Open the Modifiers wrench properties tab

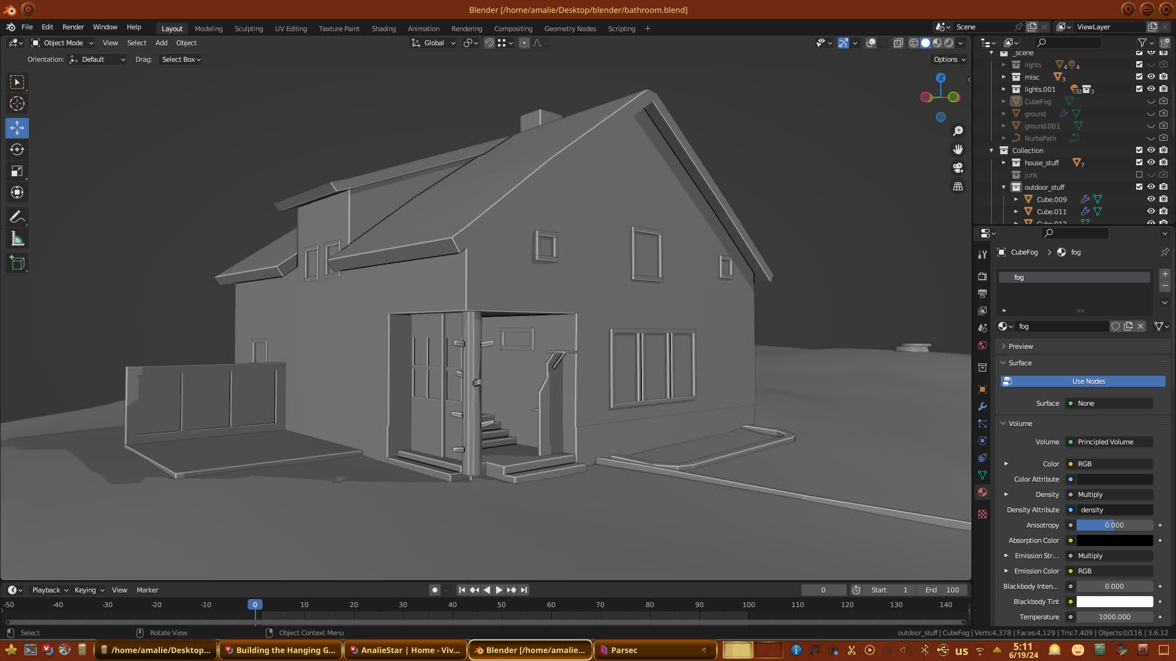pos(982,406)
